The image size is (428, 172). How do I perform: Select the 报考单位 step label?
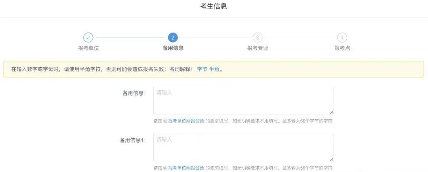[88, 48]
